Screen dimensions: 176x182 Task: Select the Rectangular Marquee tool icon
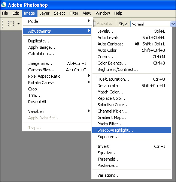click(11, 24)
